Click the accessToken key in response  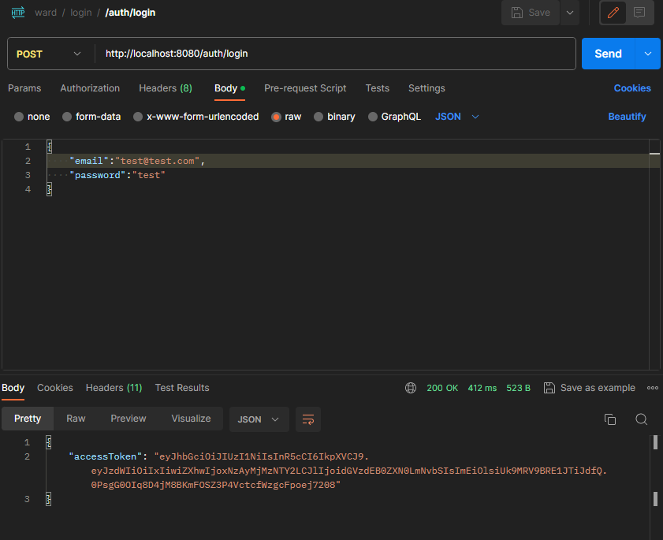pyautogui.click(x=106, y=456)
